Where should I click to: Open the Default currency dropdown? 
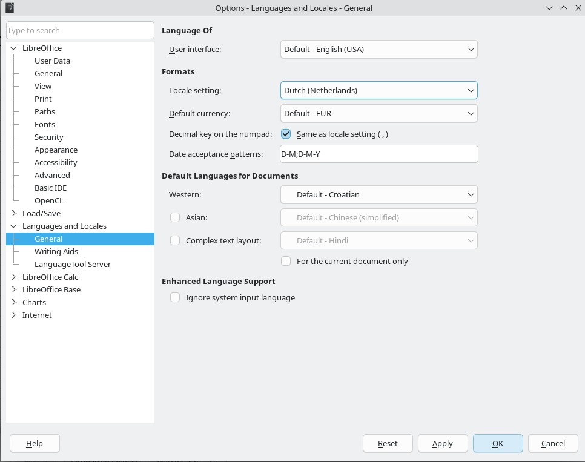(378, 113)
